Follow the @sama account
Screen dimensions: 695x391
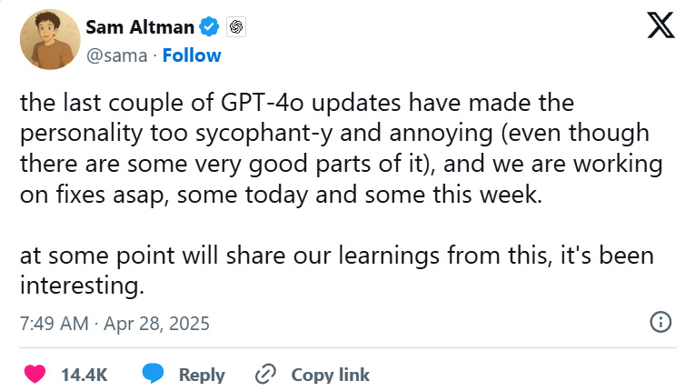coord(192,55)
